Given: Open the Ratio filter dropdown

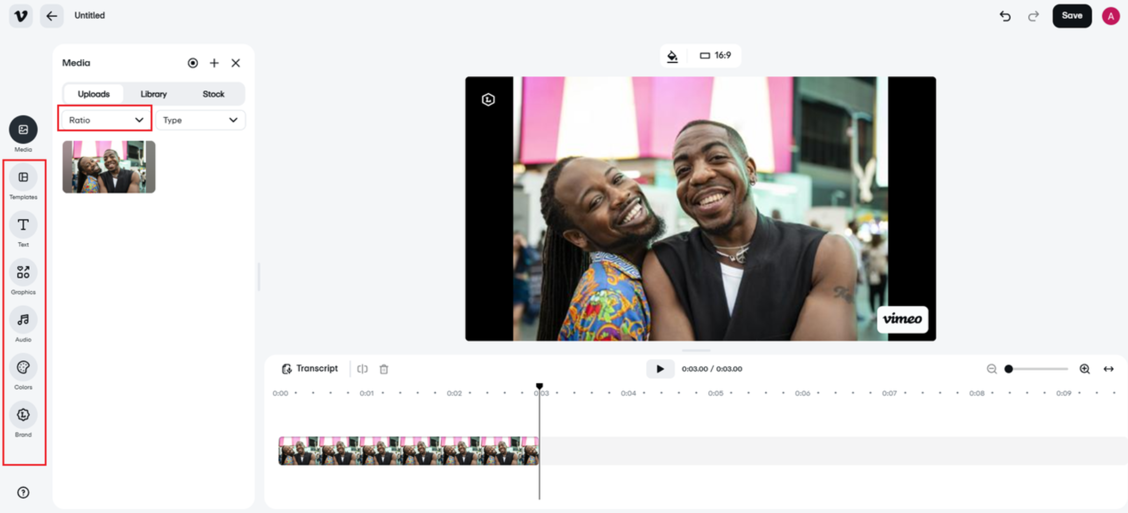Looking at the screenshot, I should 105,120.
